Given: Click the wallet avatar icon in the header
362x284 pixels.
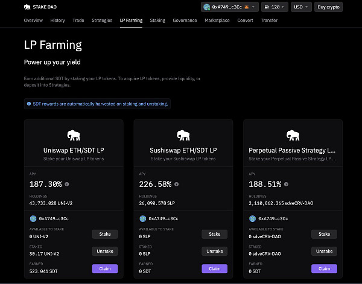Looking at the screenshot, I should pos(206,7).
